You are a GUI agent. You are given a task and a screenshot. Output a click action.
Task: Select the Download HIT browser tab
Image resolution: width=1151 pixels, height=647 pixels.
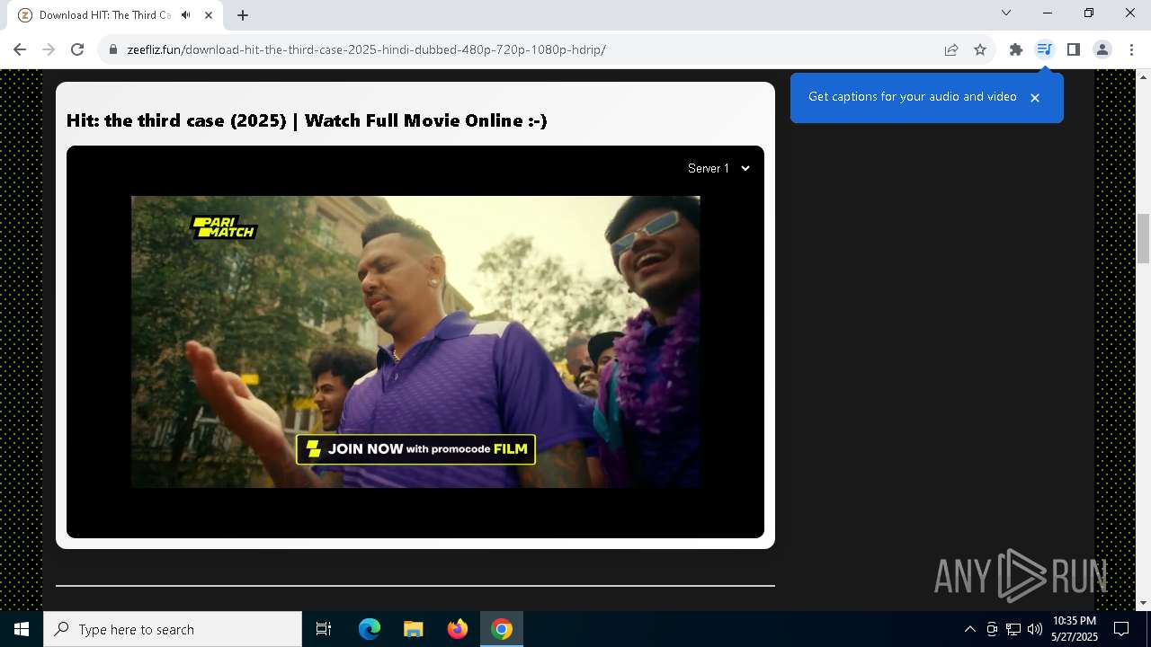[116, 15]
